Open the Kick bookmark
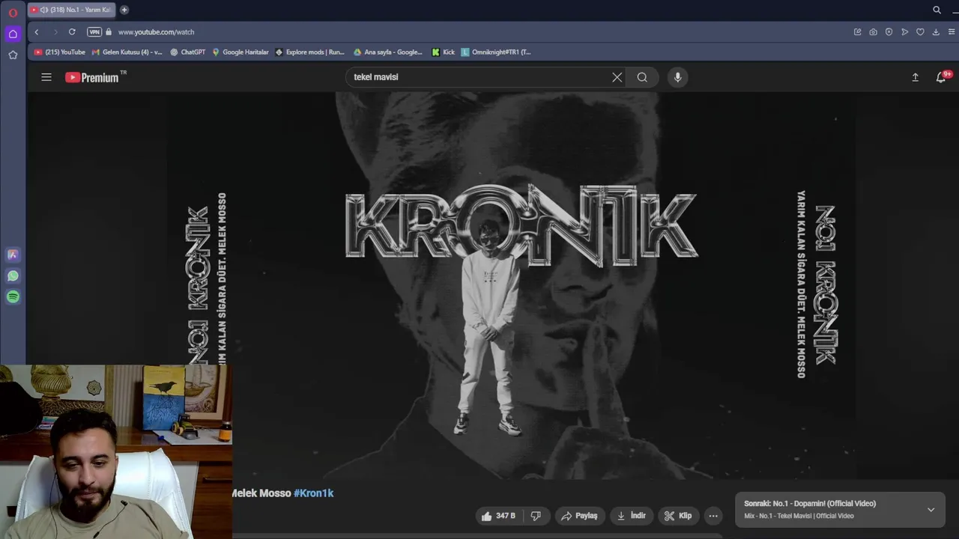Image resolution: width=959 pixels, height=539 pixels. pyautogui.click(x=444, y=52)
